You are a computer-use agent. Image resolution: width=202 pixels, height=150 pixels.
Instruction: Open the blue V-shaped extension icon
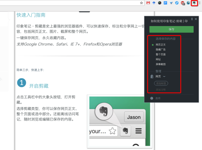[x=171, y=3]
